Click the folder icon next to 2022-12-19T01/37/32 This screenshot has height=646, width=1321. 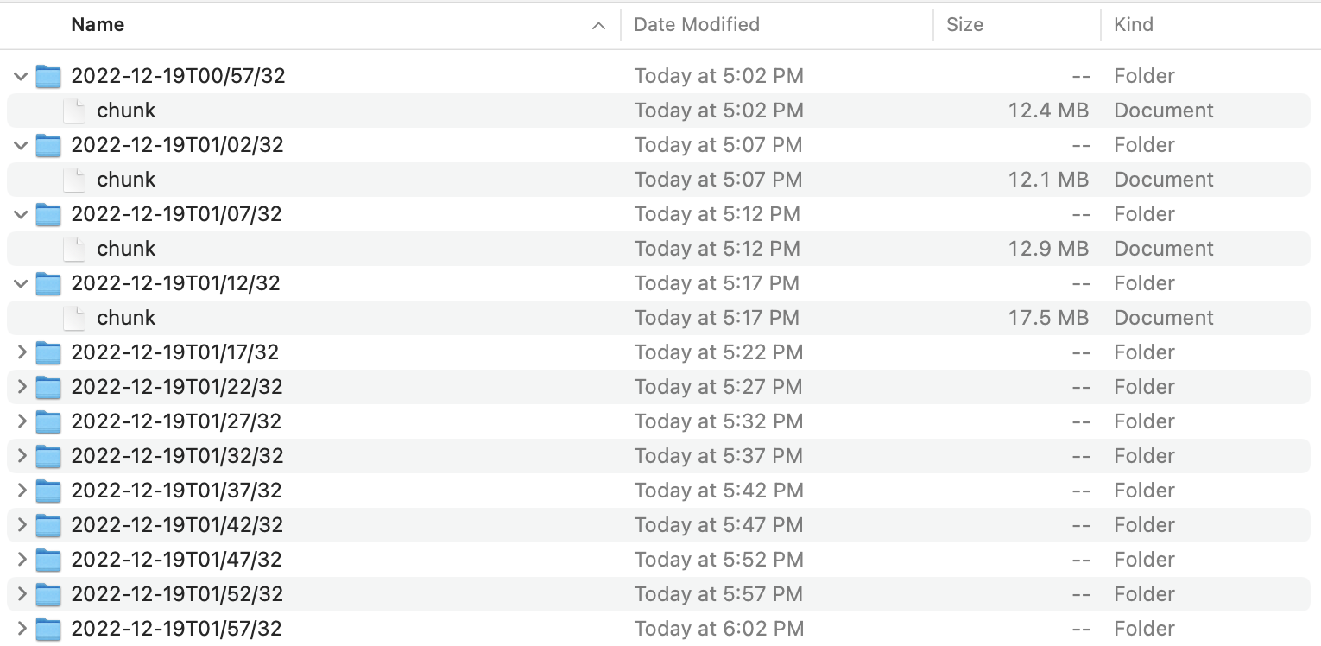tap(48, 491)
